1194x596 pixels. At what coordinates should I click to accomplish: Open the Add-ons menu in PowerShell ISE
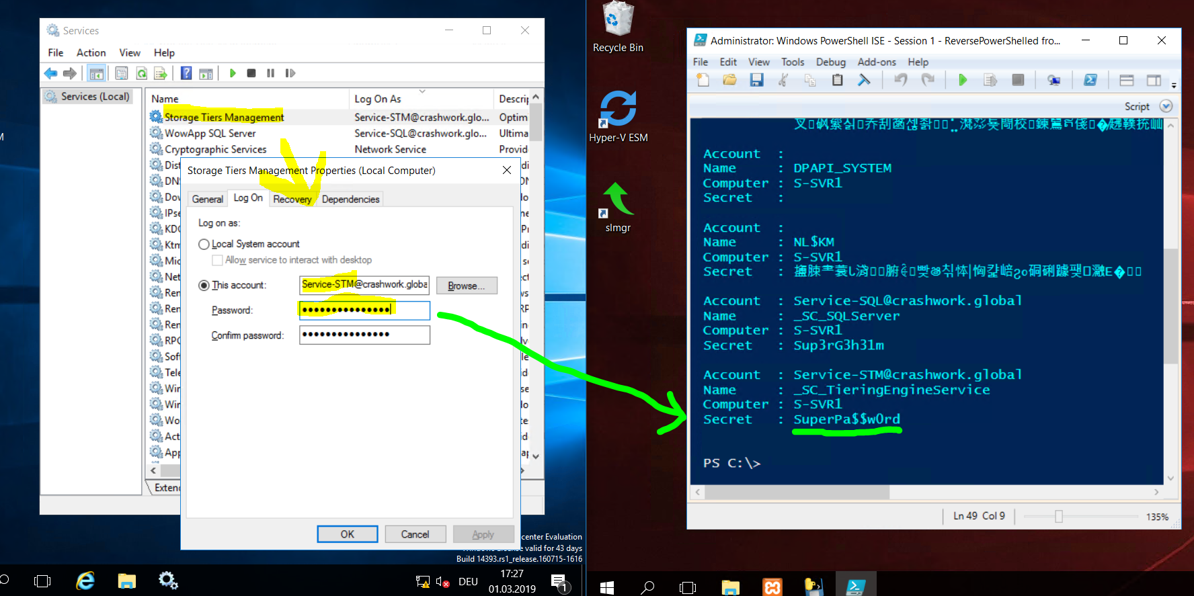[877, 62]
